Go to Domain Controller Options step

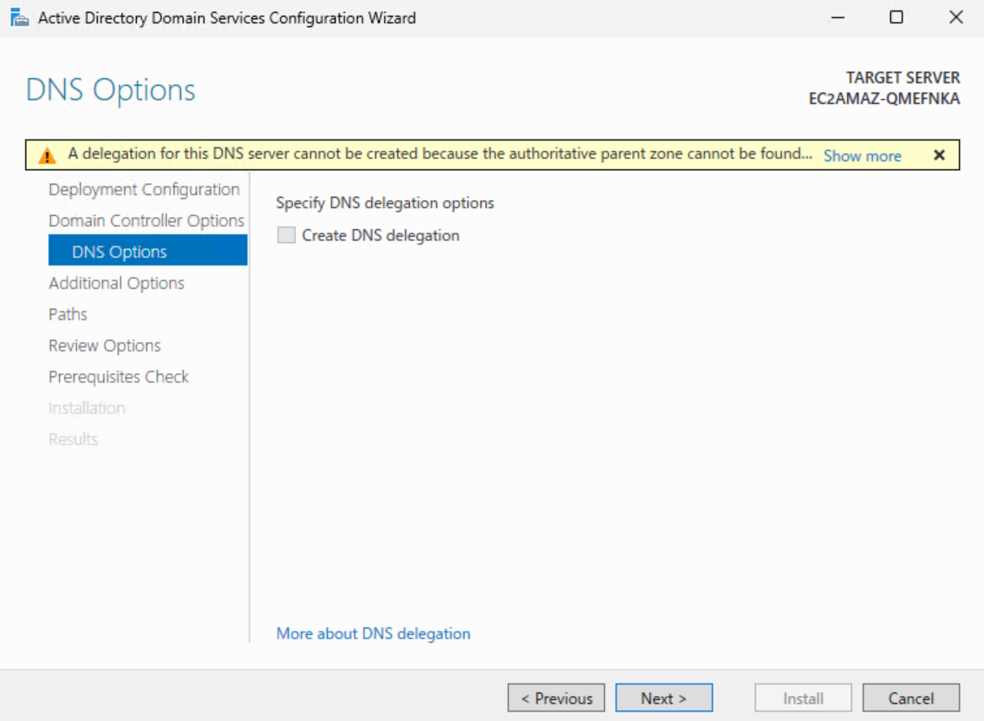[x=147, y=220]
